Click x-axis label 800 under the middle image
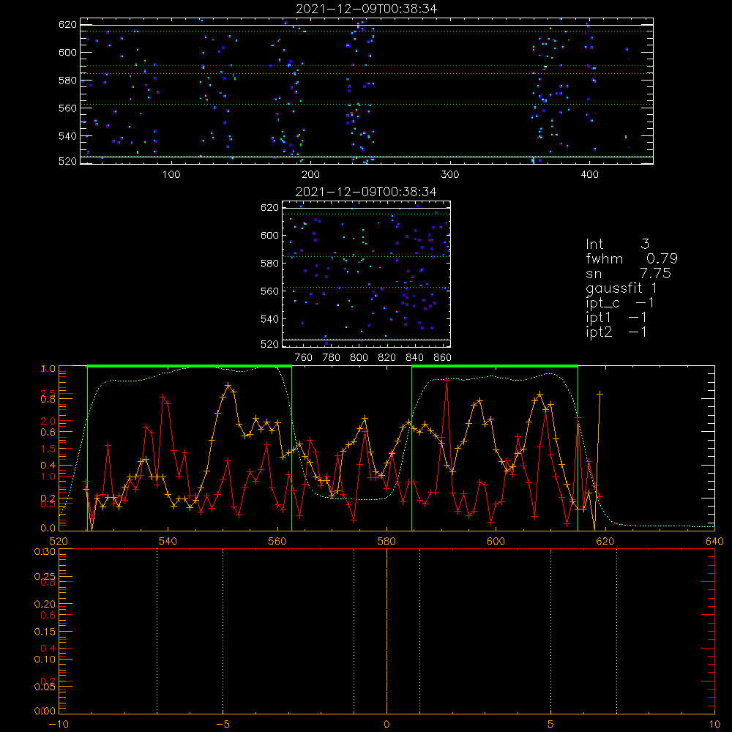This screenshot has width=732, height=732. [x=359, y=358]
